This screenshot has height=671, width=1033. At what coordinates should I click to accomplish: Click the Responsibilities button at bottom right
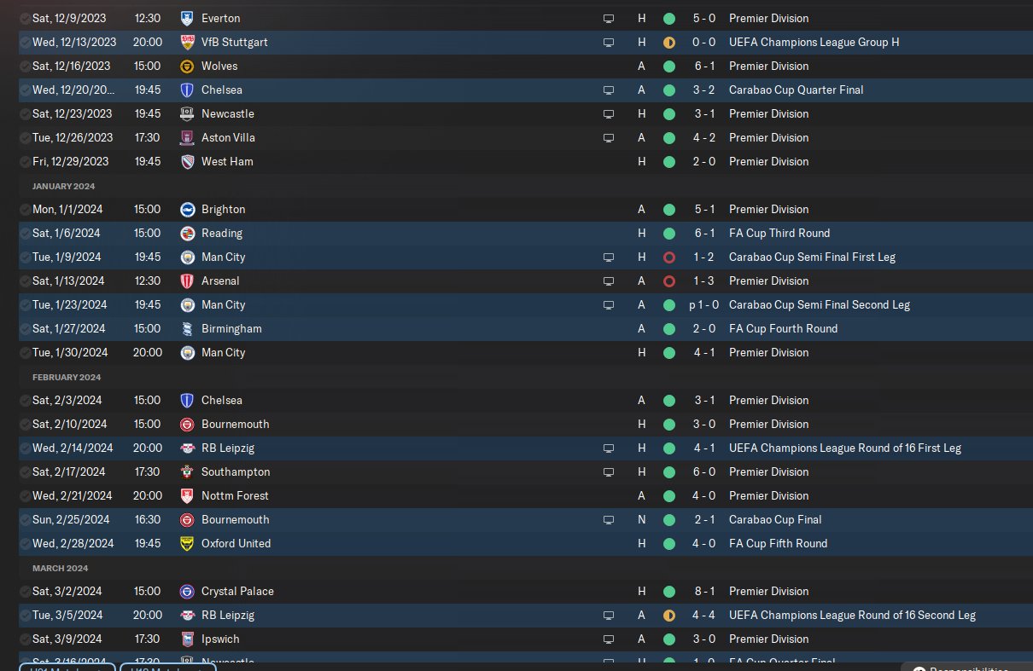tap(966, 667)
